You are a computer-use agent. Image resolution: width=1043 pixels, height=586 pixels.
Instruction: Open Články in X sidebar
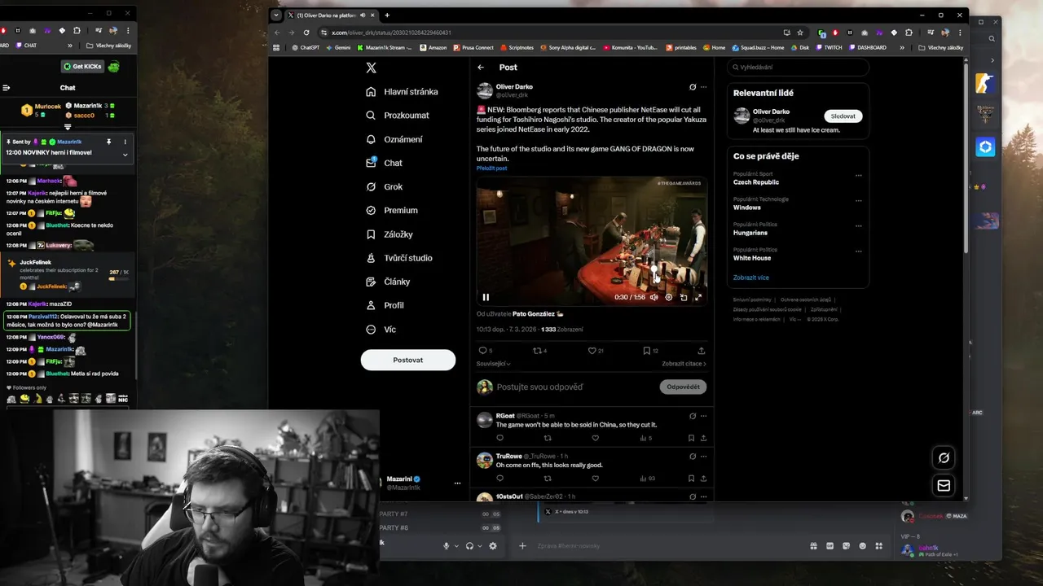click(388, 282)
